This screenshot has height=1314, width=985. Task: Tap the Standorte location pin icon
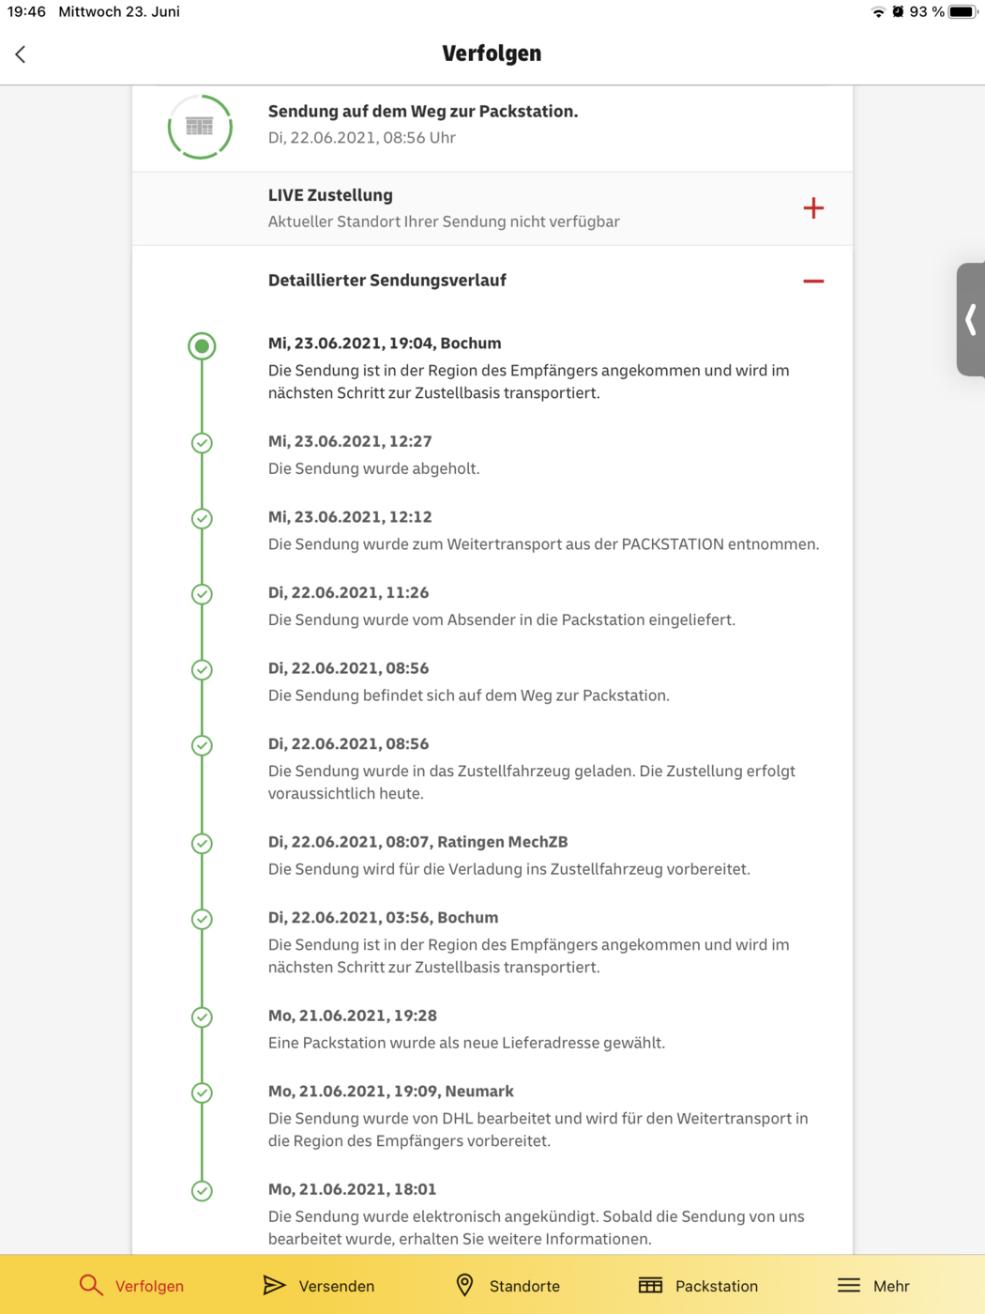[x=464, y=1285]
